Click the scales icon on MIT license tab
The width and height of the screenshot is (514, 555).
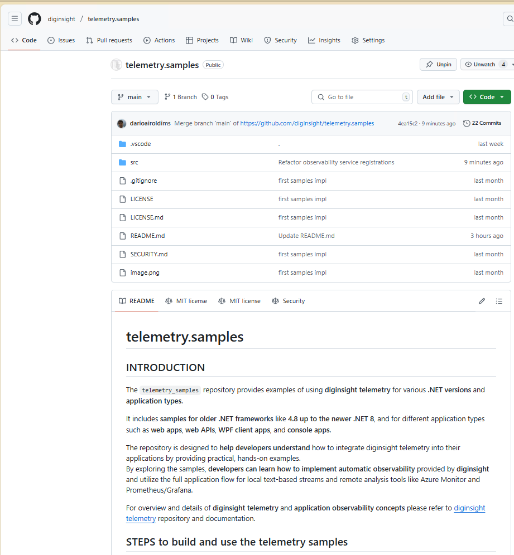(169, 301)
